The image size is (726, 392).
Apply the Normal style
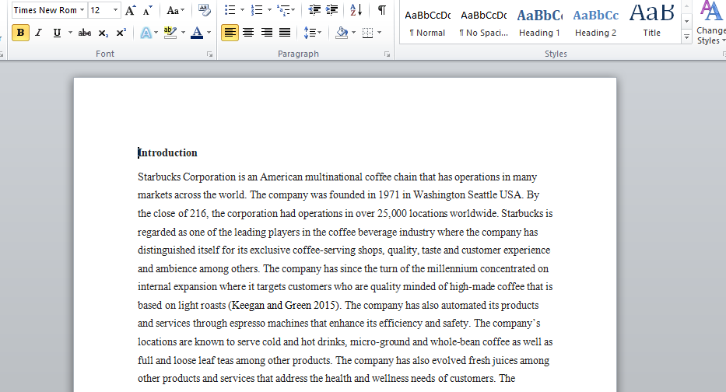pos(427,23)
